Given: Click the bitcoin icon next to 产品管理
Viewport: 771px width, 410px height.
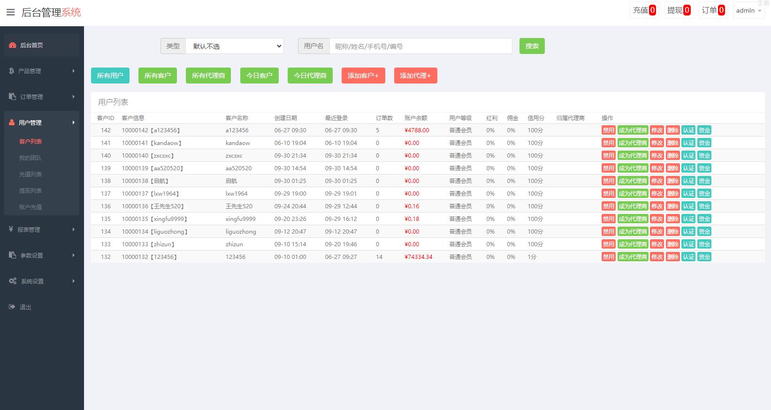Looking at the screenshot, I should coord(12,71).
